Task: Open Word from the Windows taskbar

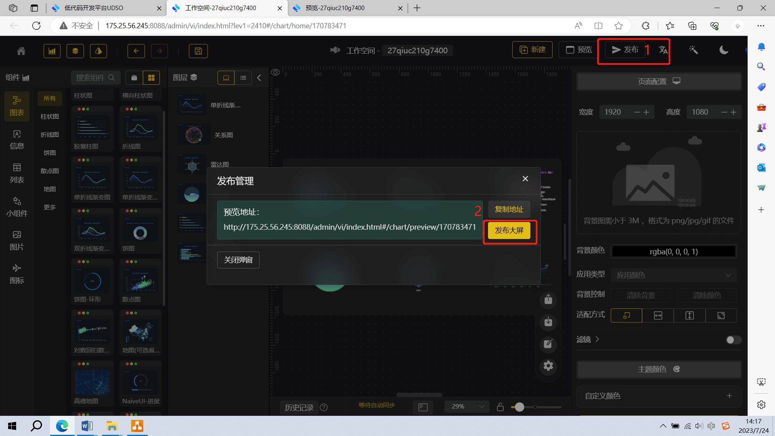Action: (x=87, y=426)
